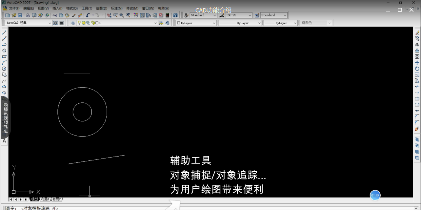Open the AutoCAD 经典 workspace dropdown
Image resolution: width=421 pixels, height=210 pixels.
tap(50, 23)
